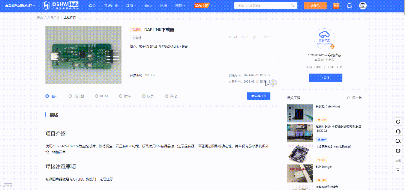This screenshot has width=405, height=190.
Task: Click the feedback icon above back-to-top
Action: click(398, 160)
